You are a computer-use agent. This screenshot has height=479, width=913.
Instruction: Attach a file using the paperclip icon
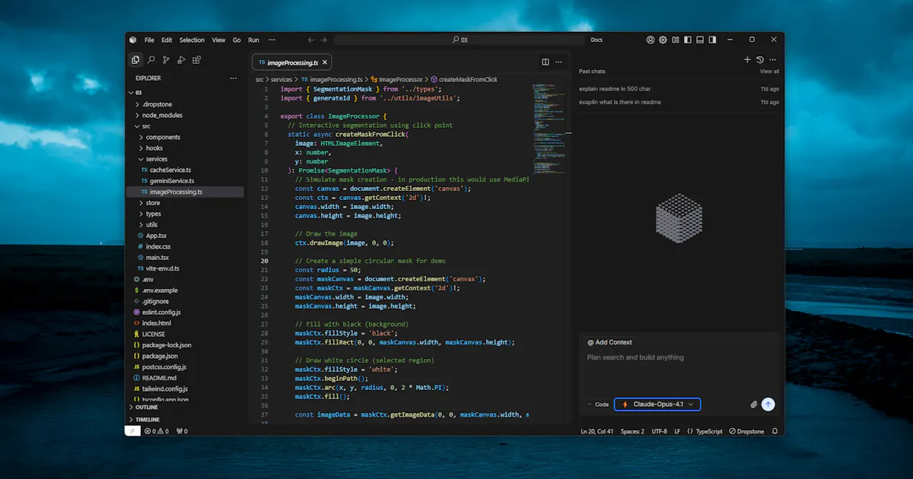tap(754, 404)
